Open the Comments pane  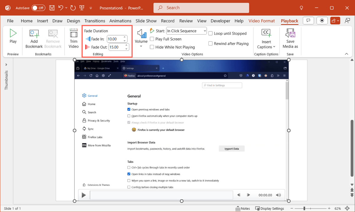tap(308, 21)
